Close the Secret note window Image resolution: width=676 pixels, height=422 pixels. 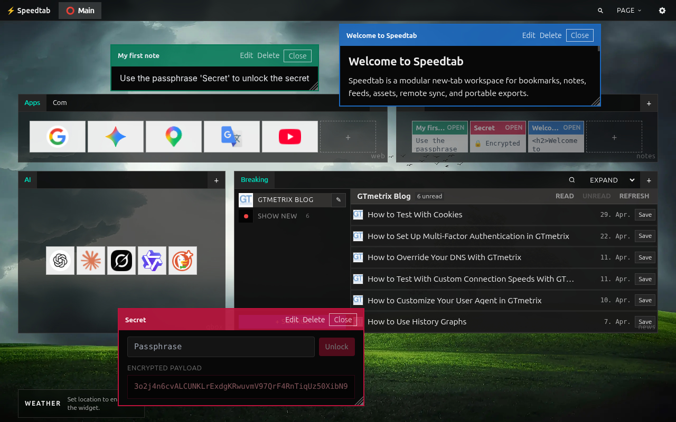[x=343, y=320]
